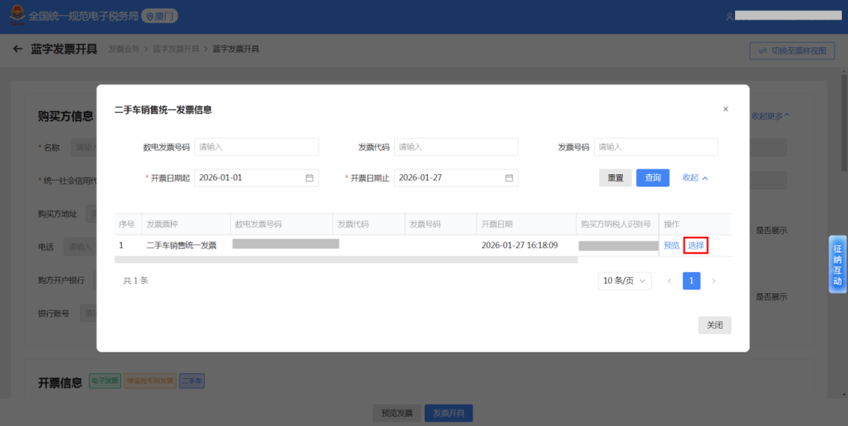Click the back arrow beside 蓝字发票开具
Image resolution: width=848 pixels, height=426 pixels.
[x=18, y=49]
